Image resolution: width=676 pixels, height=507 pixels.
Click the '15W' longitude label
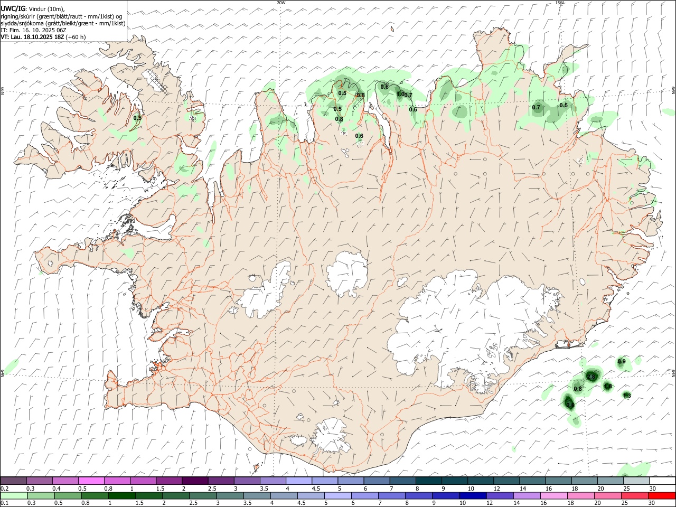[559, 3]
